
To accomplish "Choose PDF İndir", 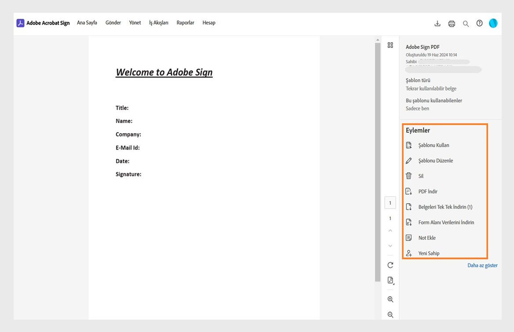I will pos(428,191).
